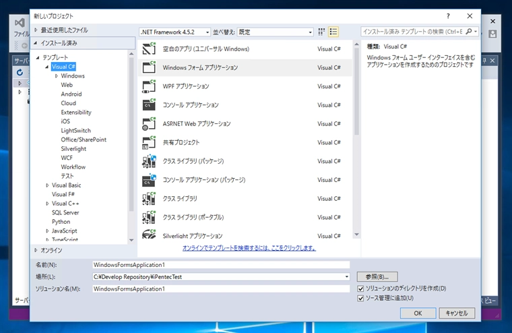Select SQL Server in the tree
The height and width of the screenshot is (333, 512).
[65, 213]
